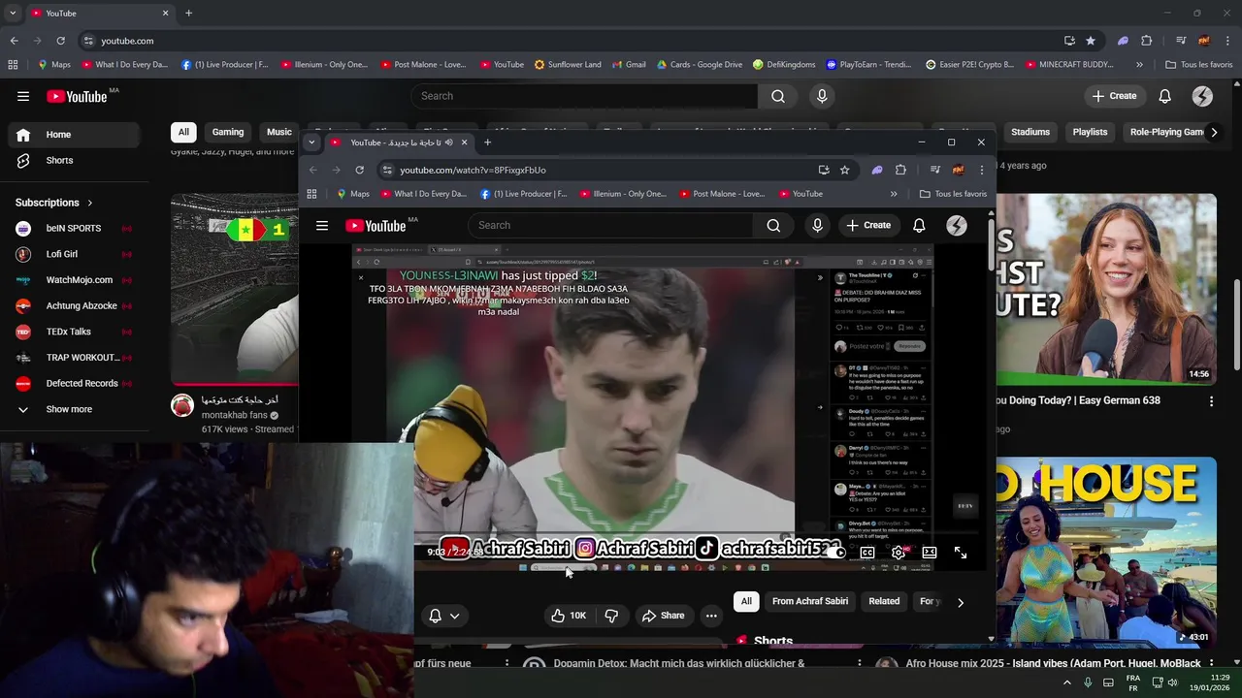Expand hidden bookmarks chevron in front window
The image size is (1242, 698).
894,194
